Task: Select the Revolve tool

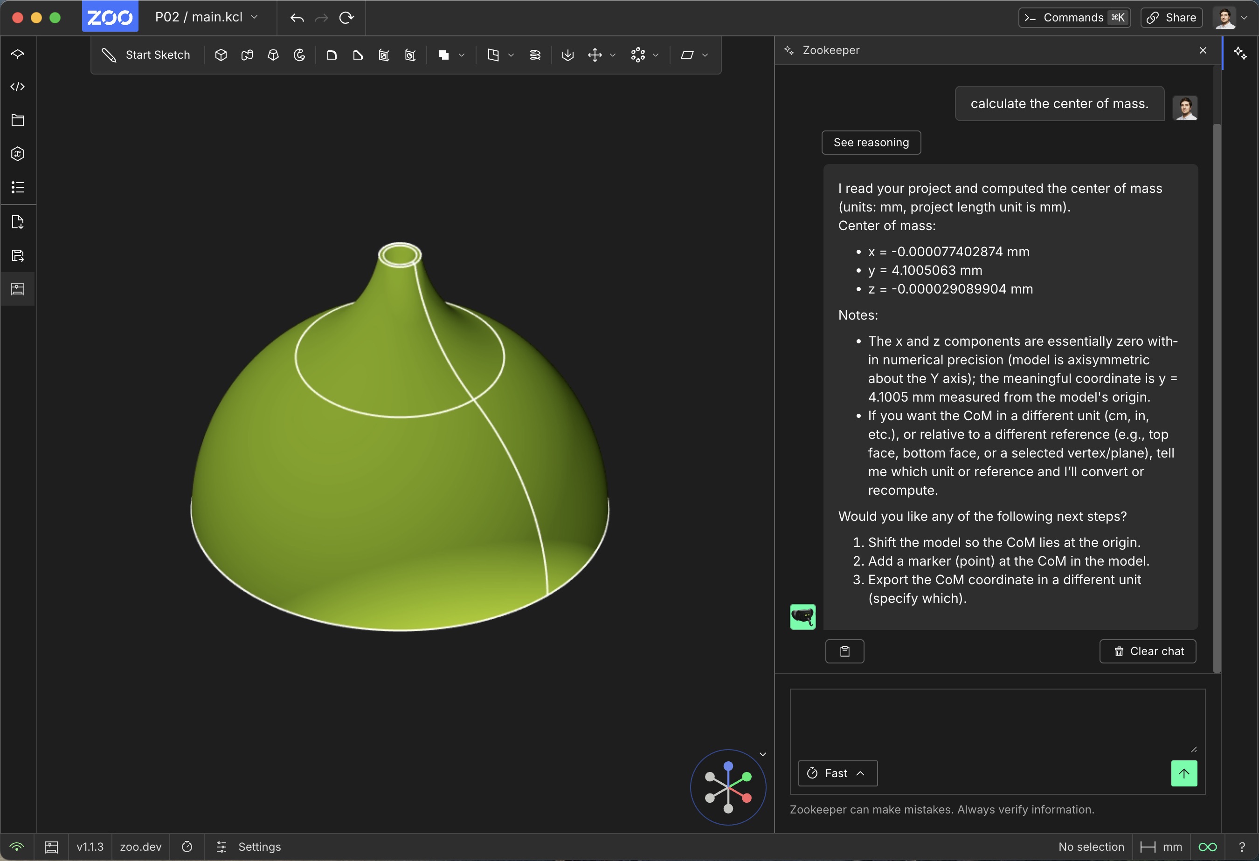Action: (x=299, y=55)
